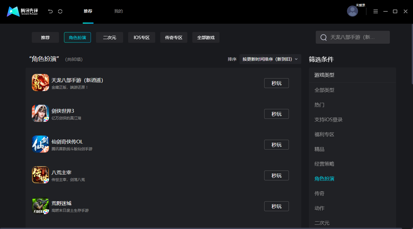This screenshot has width=413, height=229.
Task: Click the refresh icon
Action: (60, 11)
